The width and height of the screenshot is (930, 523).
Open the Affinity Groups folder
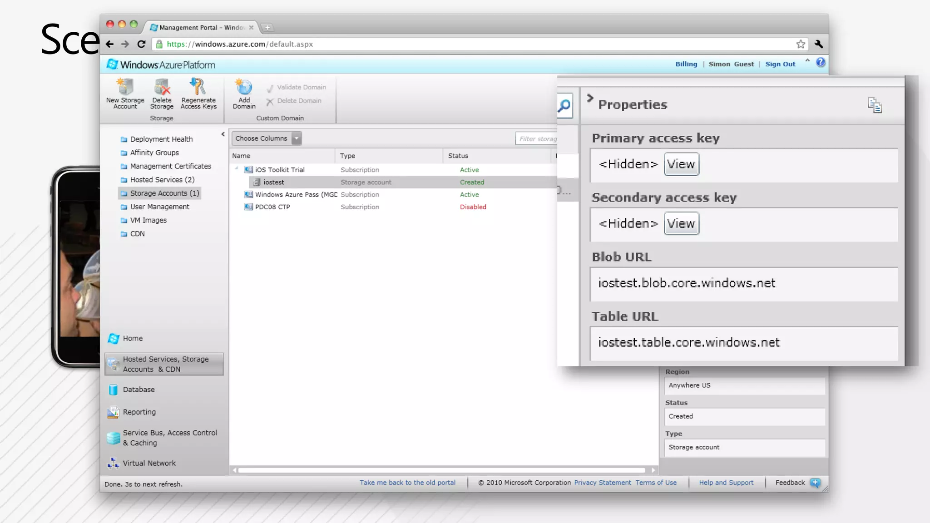149,153
